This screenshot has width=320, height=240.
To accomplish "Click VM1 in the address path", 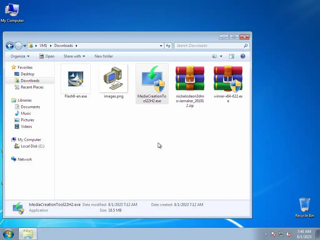I will pyautogui.click(x=43, y=46).
